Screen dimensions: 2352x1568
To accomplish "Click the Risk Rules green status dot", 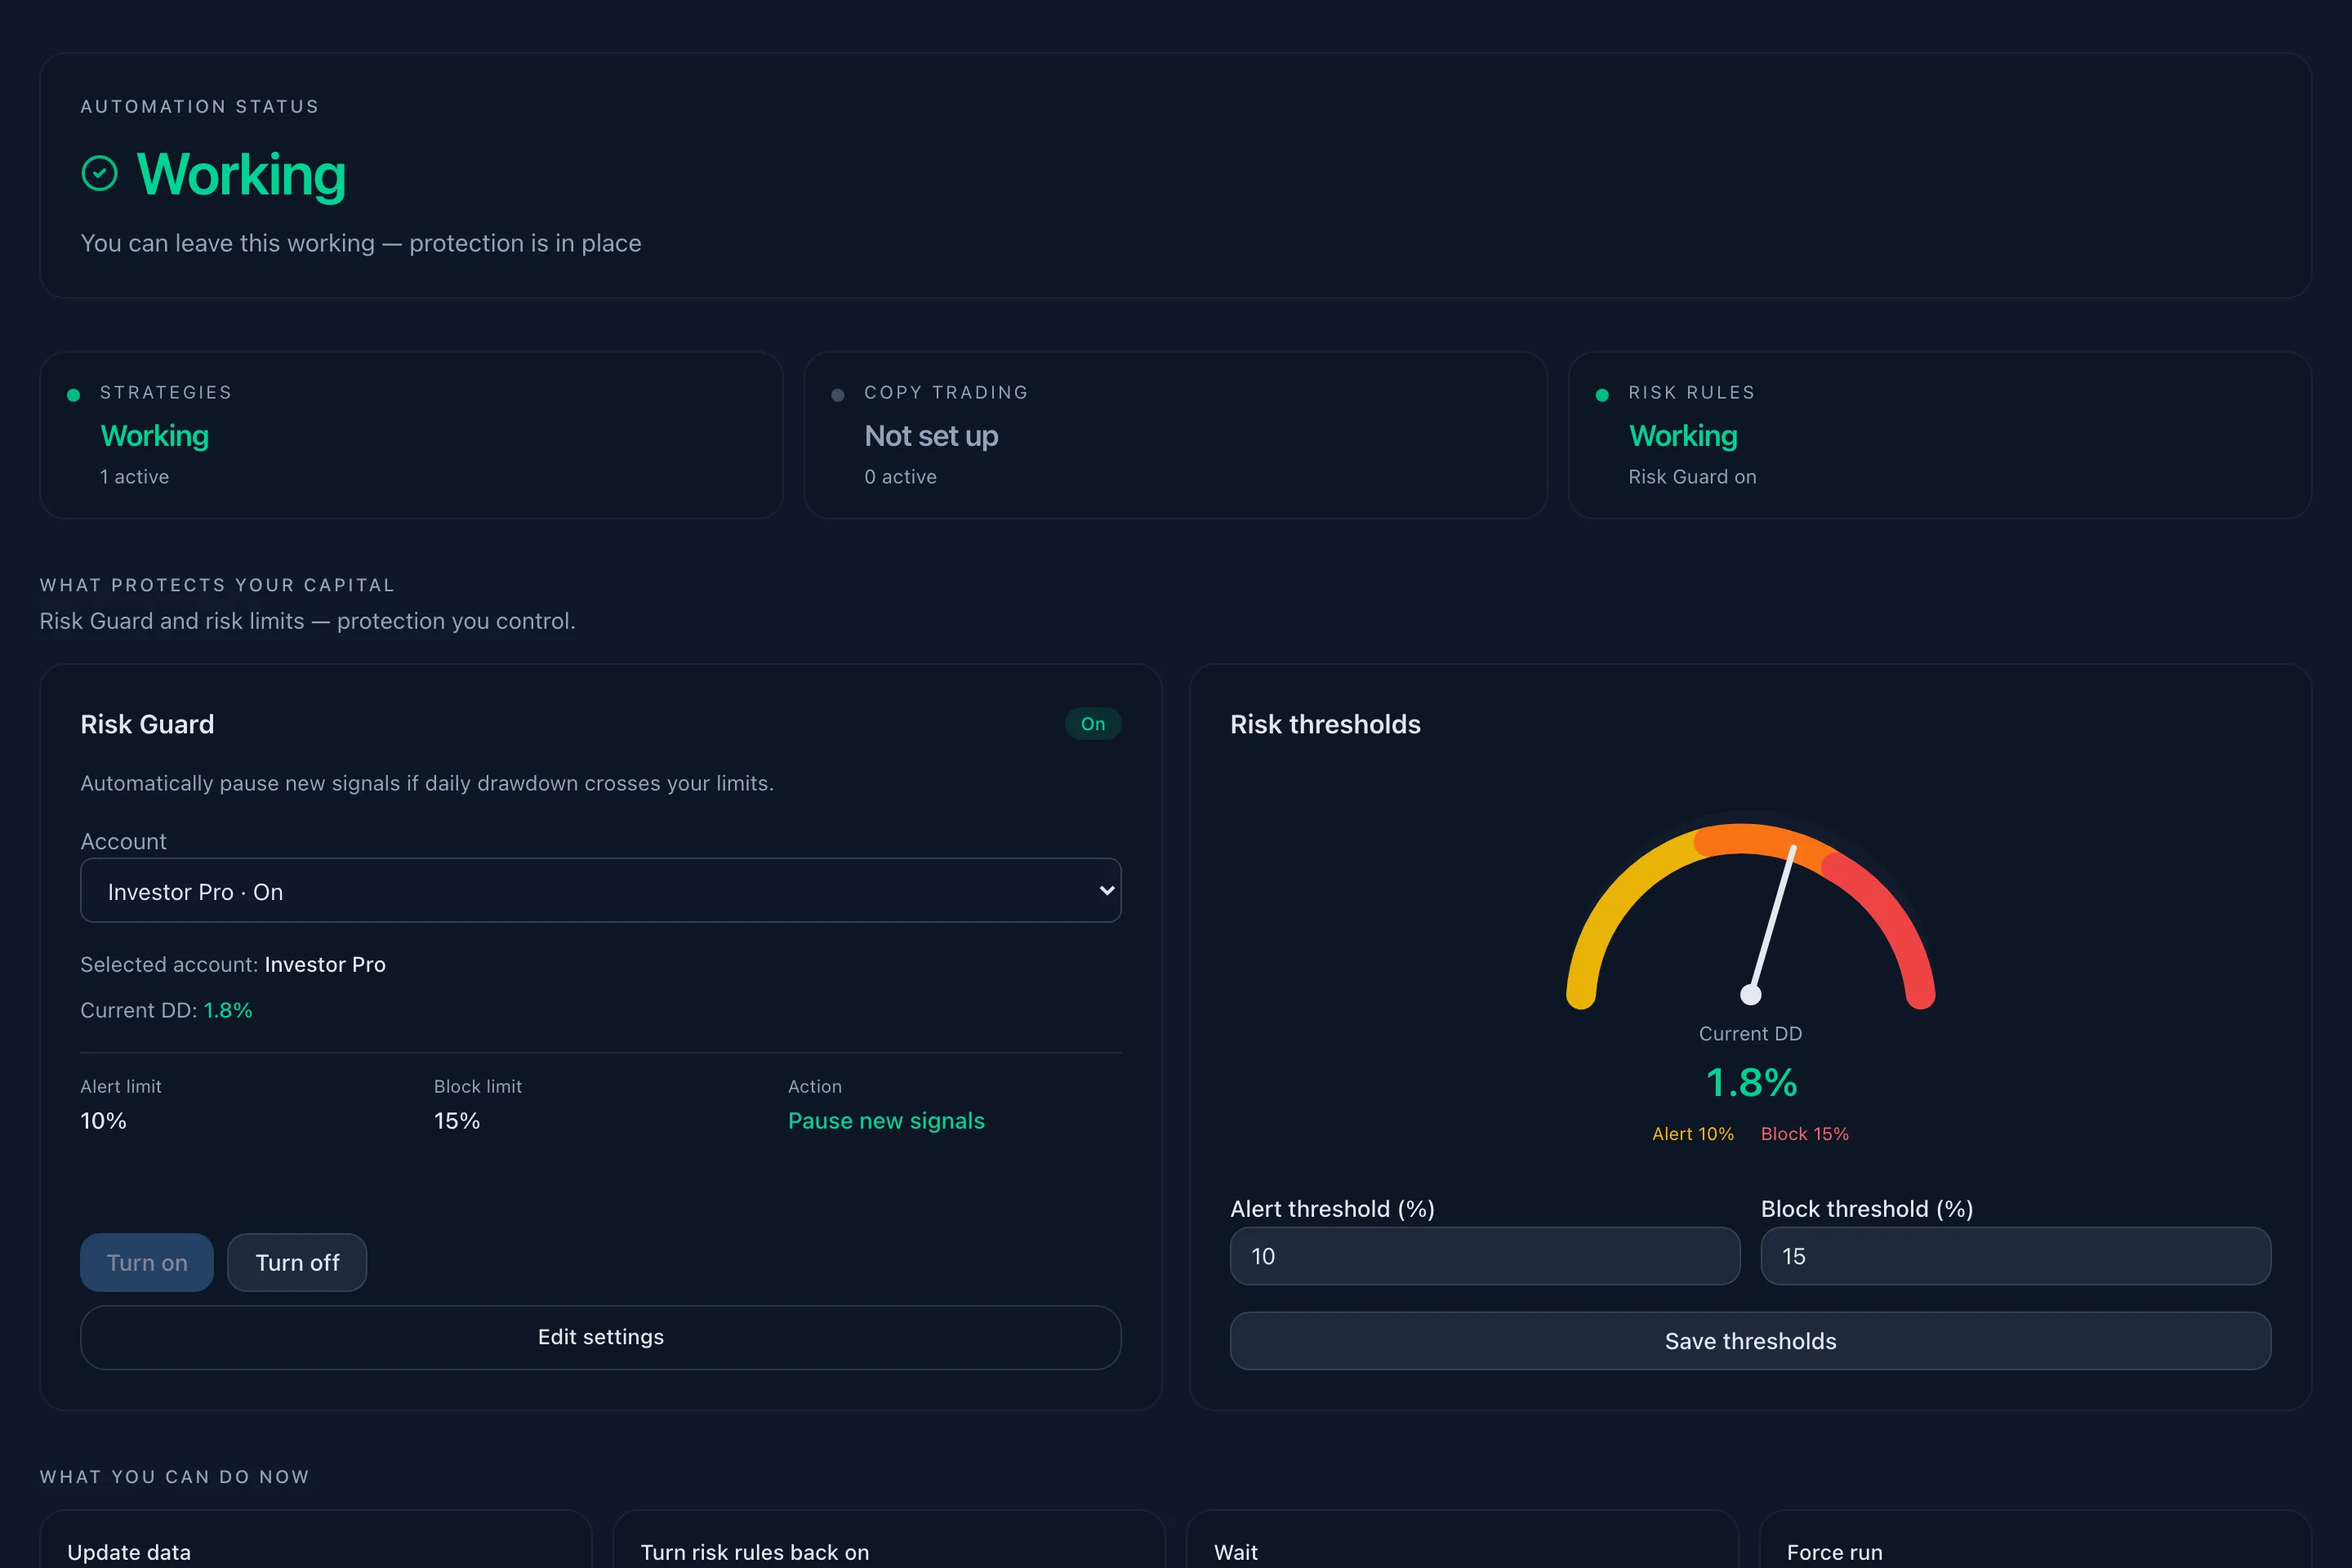I will pyautogui.click(x=1602, y=395).
